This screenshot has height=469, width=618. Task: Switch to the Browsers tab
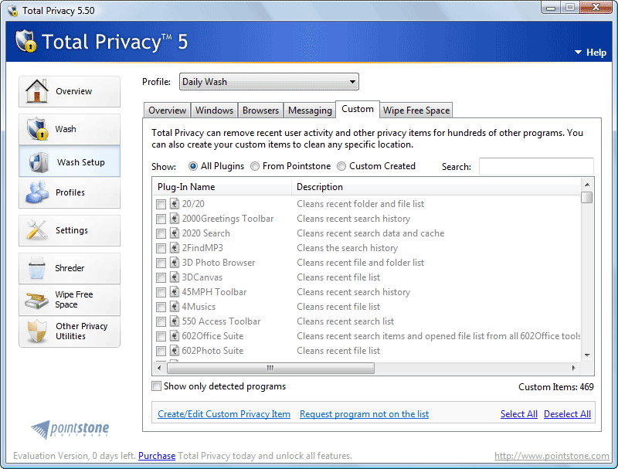[260, 110]
